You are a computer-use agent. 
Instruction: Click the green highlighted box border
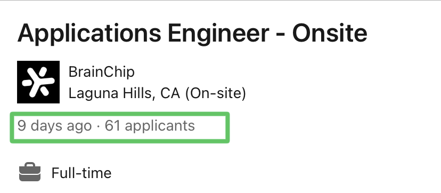[120, 114]
